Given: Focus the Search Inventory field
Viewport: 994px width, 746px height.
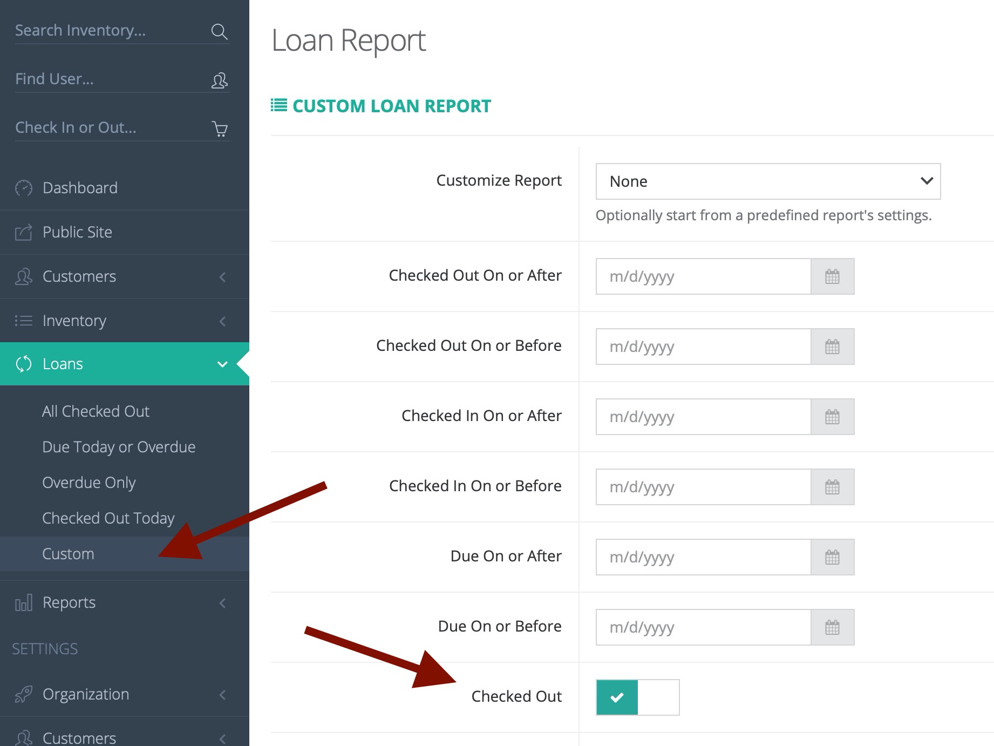Looking at the screenshot, I should [x=122, y=31].
